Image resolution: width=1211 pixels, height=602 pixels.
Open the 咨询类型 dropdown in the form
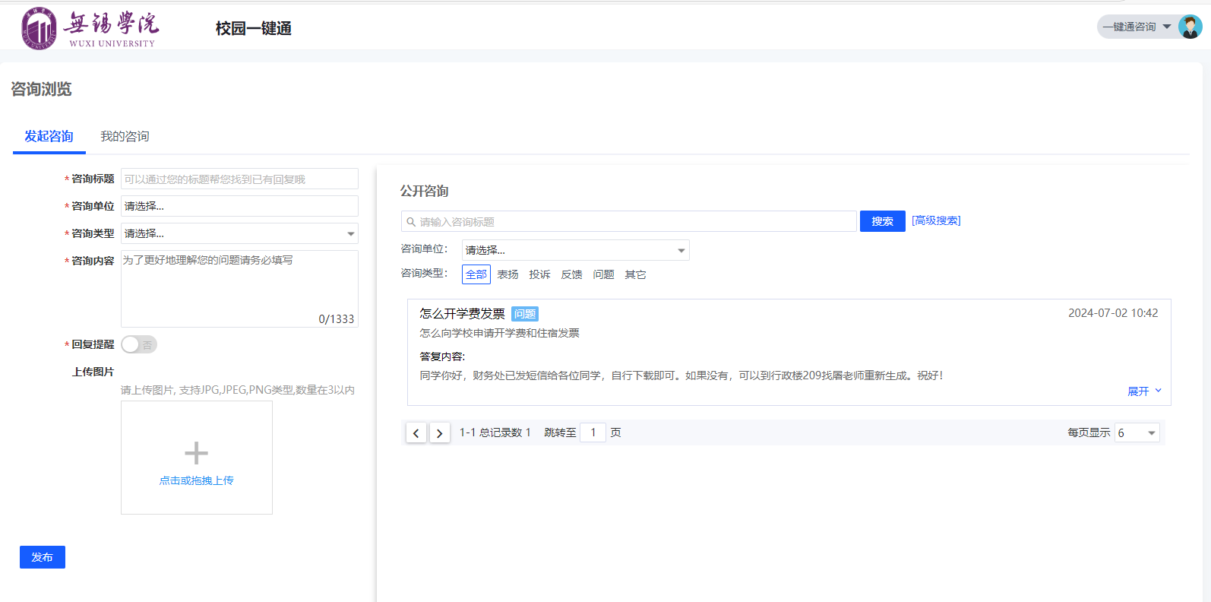pos(239,233)
